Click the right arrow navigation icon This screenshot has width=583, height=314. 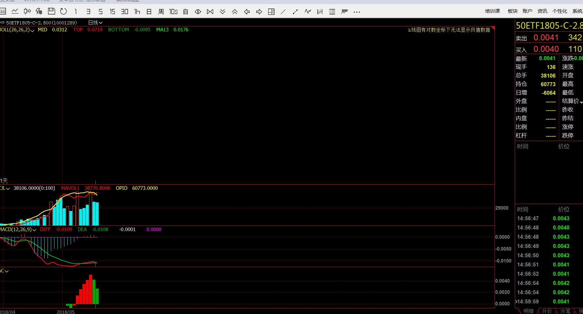coord(259,12)
